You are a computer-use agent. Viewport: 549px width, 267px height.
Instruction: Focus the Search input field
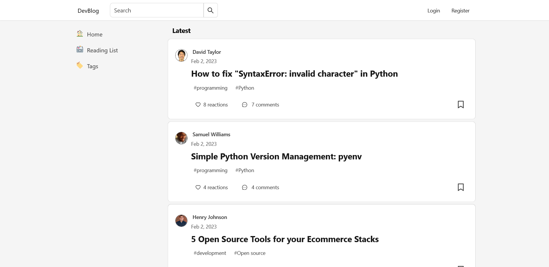(157, 10)
